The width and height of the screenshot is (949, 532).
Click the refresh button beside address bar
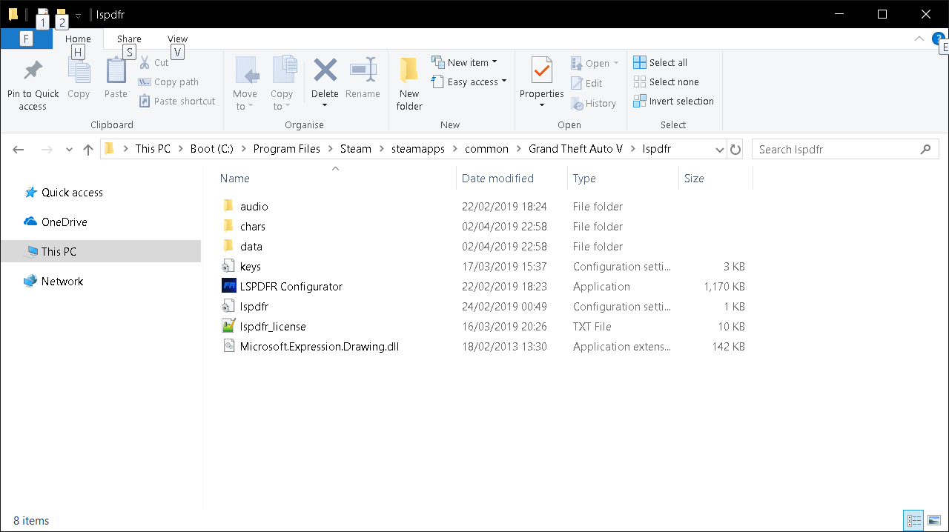point(735,149)
